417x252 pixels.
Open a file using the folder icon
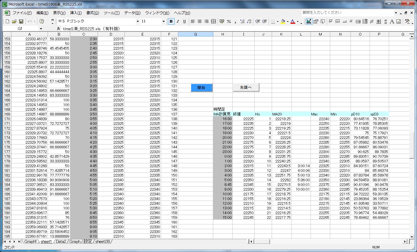tap(14, 21)
